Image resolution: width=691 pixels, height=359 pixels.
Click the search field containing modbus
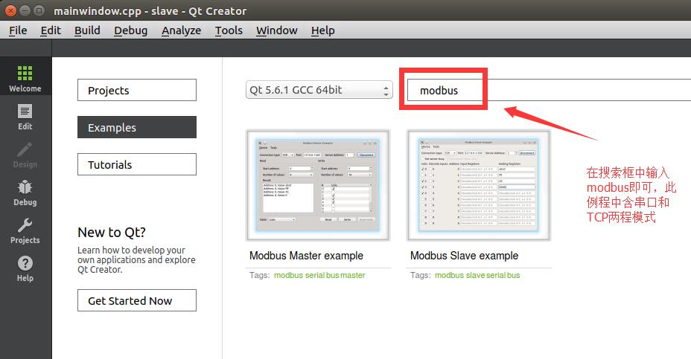click(x=549, y=90)
